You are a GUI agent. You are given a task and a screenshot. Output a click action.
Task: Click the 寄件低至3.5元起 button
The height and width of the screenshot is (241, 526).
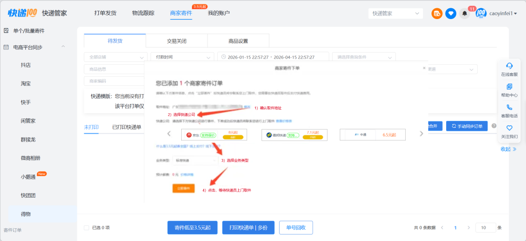point(192,227)
